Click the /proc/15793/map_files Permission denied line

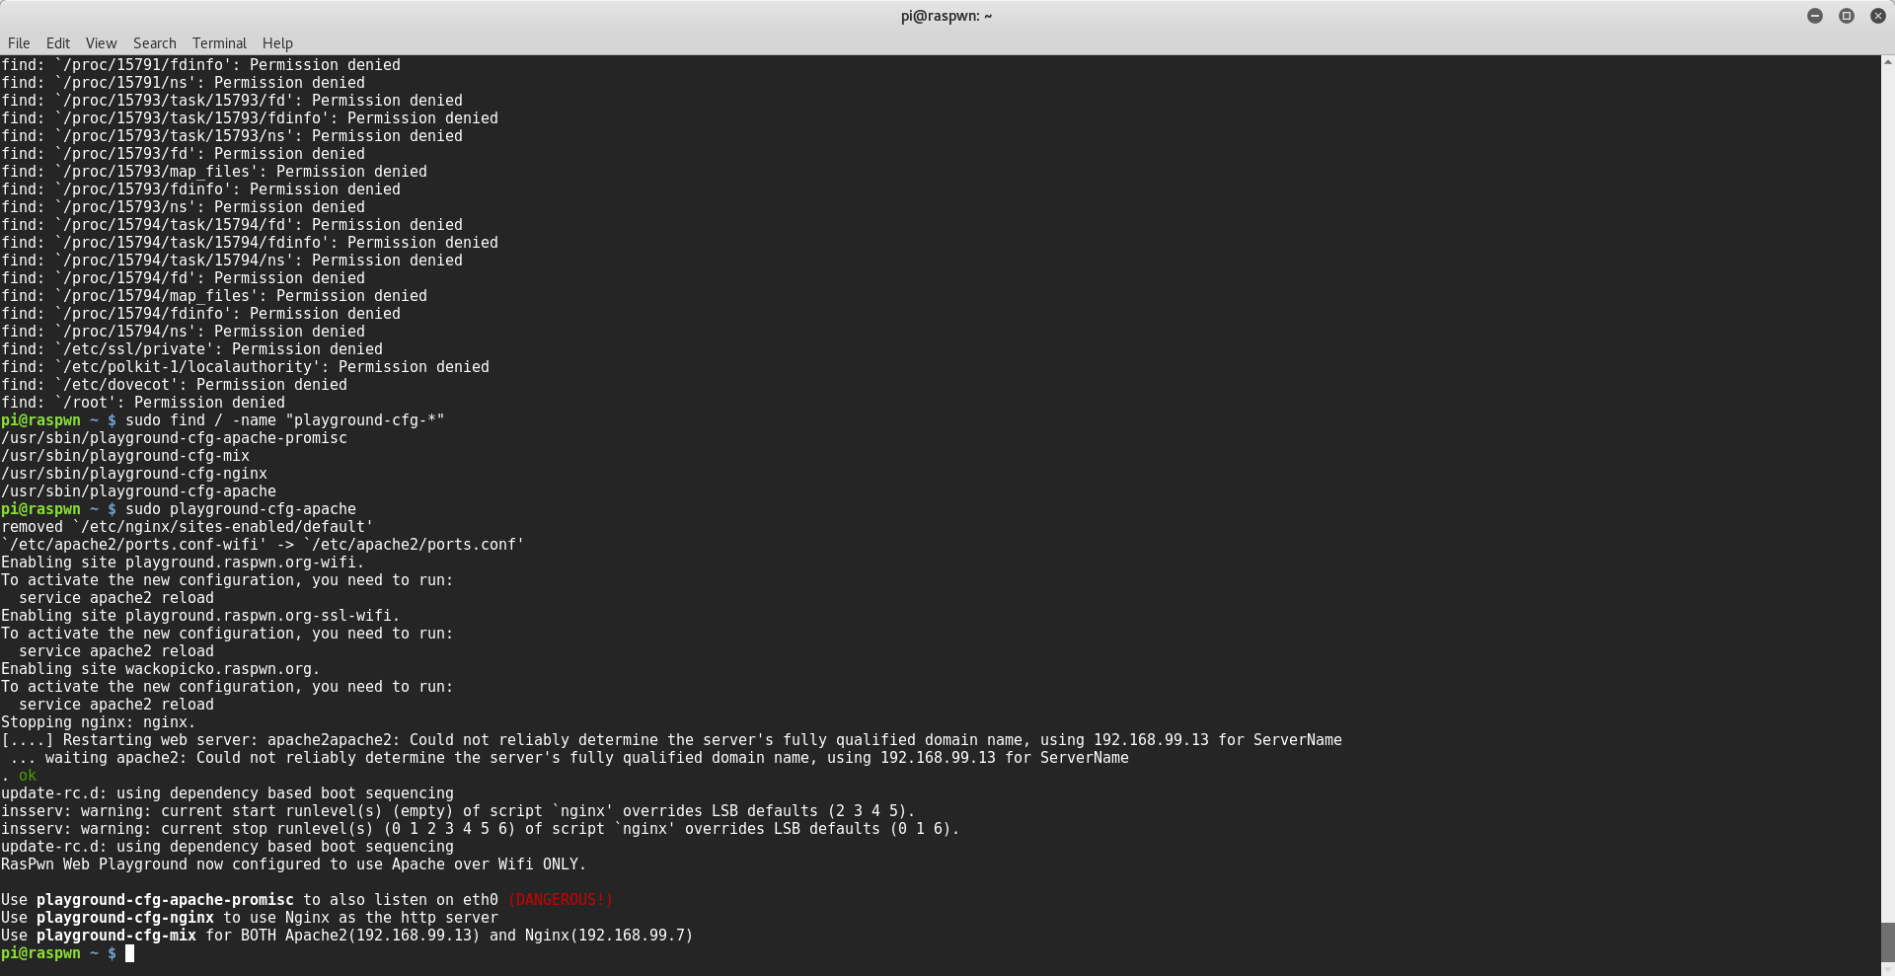tap(214, 172)
